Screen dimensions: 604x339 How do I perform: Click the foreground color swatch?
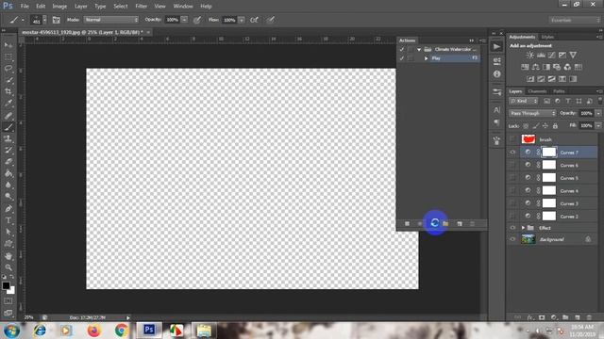[x=6, y=285]
